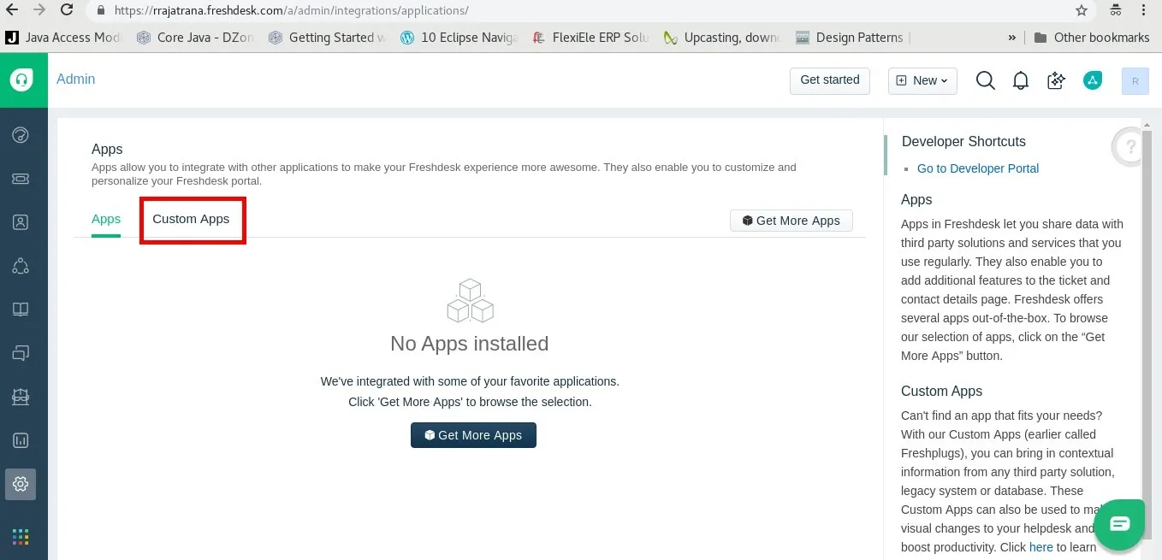Reload the browser page
The width and height of the screenshot is (1162, 560).
[x=67, y=11]
